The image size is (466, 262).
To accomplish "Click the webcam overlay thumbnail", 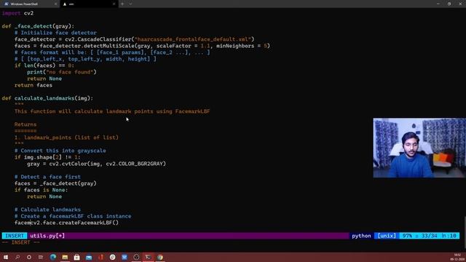I will (419, 148).
